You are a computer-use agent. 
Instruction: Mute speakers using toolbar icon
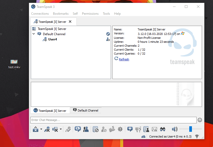pos(55,129)
